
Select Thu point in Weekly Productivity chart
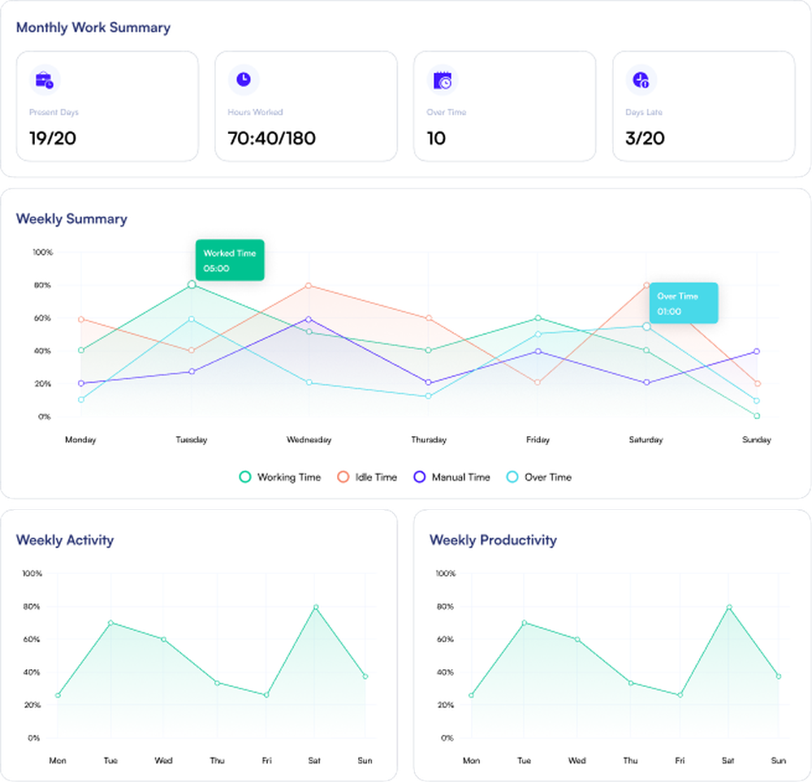pyautogui.click(x=631, y=683)
